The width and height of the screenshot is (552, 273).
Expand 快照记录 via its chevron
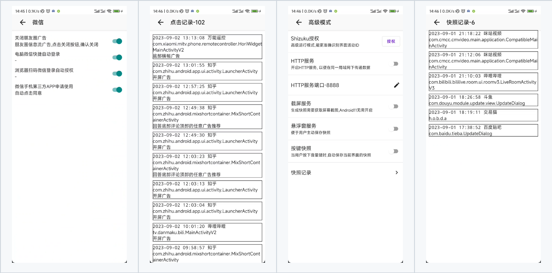(396, 172)
